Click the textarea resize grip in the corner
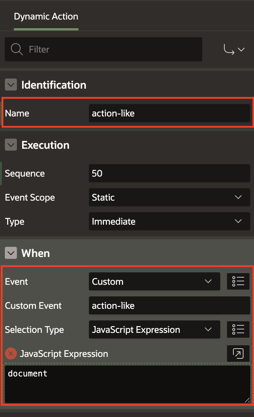The width and height of the screenshot is (254, 417). (247, 400)
